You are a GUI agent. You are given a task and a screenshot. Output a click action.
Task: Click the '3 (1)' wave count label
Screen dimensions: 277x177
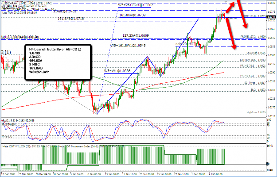point(6,53)
